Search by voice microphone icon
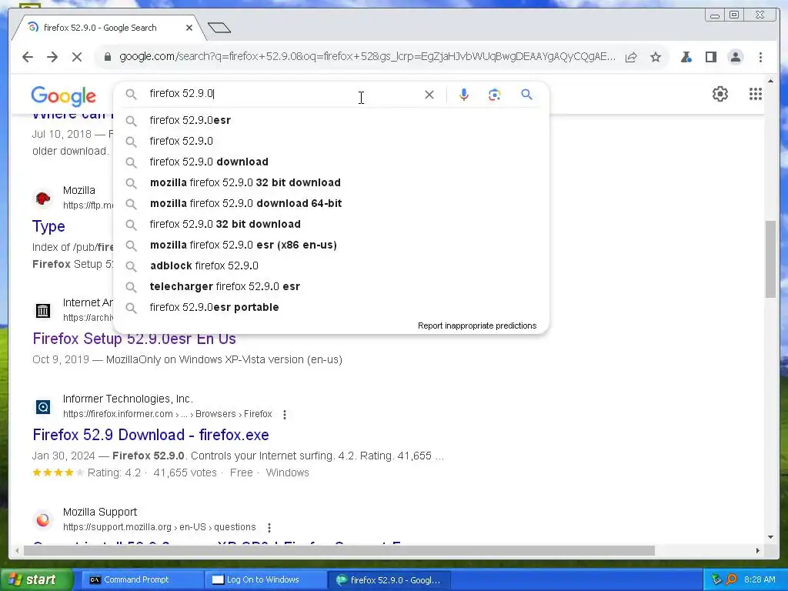Viewport: 788px width, 591px height. (x=464, y=95)
